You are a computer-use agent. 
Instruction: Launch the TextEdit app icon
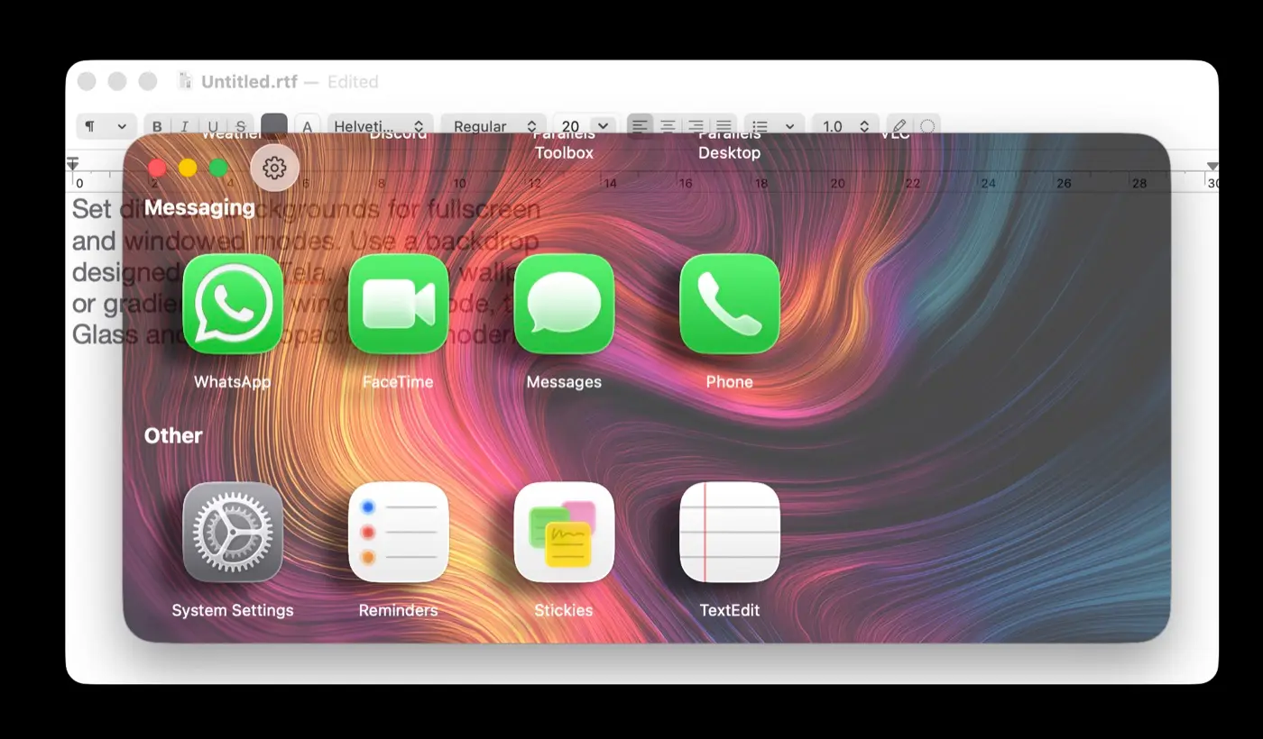729,532
